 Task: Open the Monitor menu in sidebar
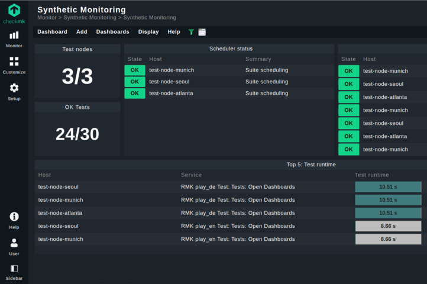coord(14,36)
